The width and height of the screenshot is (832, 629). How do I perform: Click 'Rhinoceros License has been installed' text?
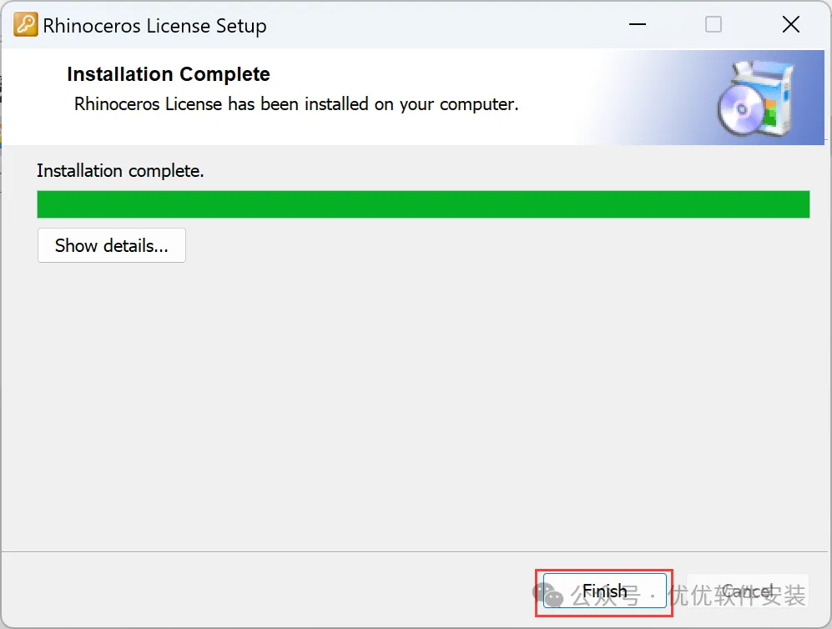[x=296, y=104]
